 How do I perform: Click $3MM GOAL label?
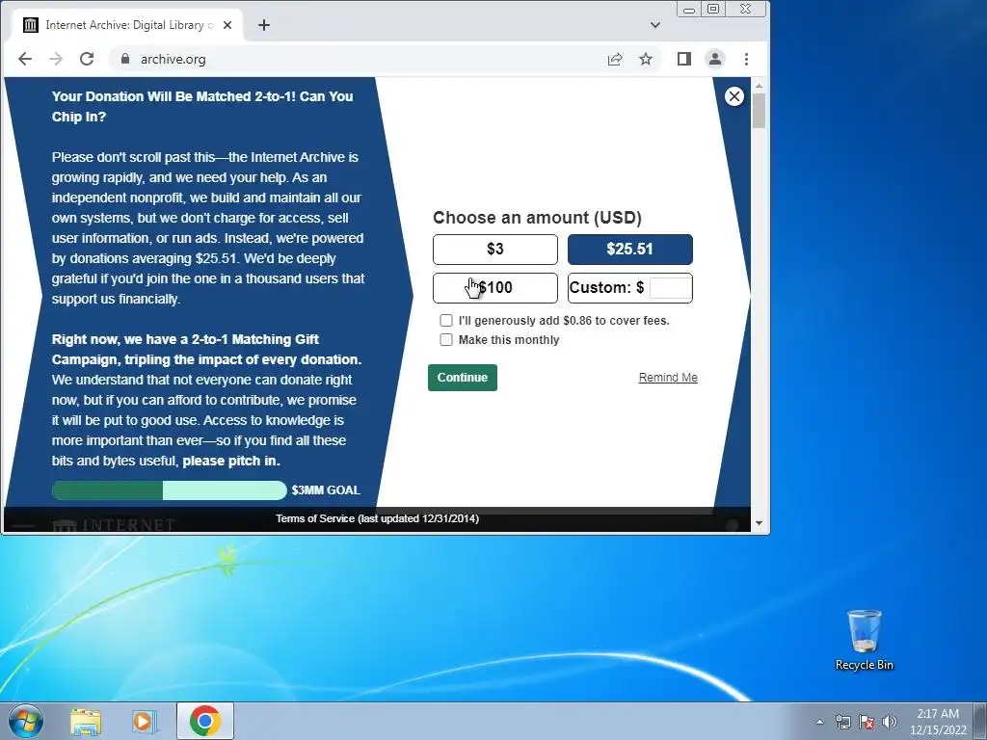point(326,490)
